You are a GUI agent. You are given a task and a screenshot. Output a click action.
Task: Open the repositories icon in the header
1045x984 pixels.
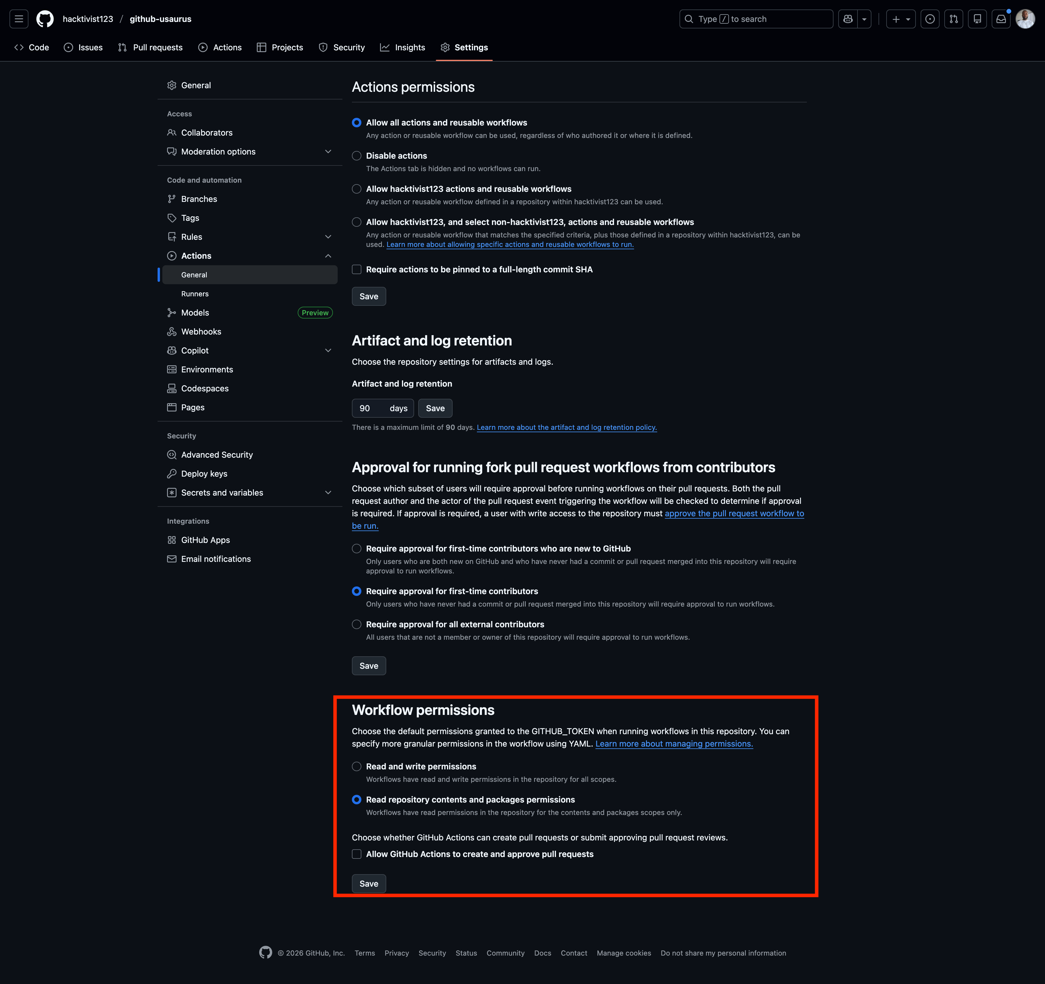click(x=977, y=19)
